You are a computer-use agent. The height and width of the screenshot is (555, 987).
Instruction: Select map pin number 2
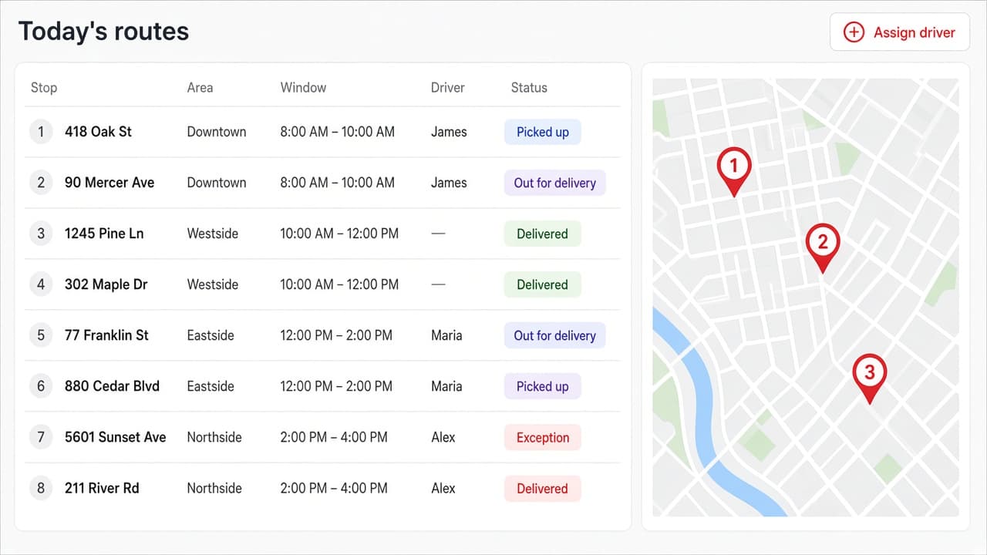tap(823, 247)
